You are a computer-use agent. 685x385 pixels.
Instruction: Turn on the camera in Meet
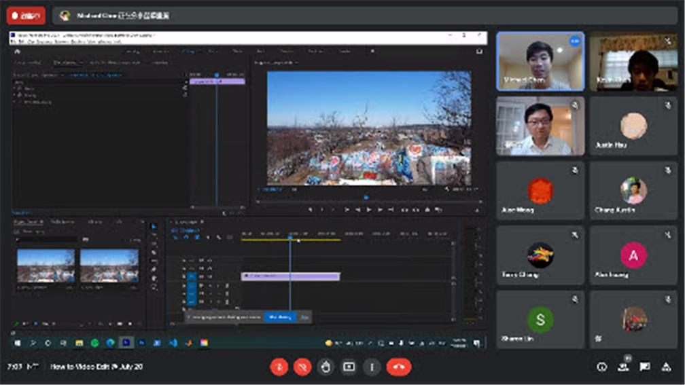pyautogui.click(x=302, y=367)
